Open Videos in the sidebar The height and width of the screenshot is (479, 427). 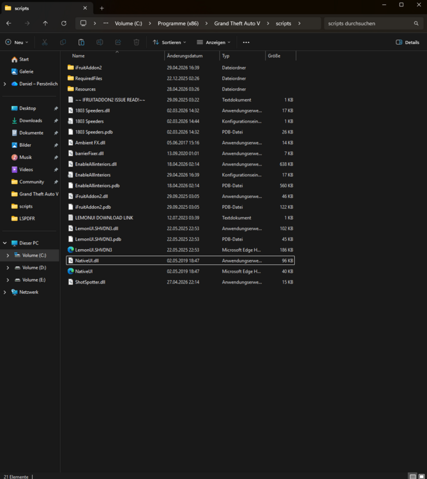pyautogui.click(x=26, y=169)
